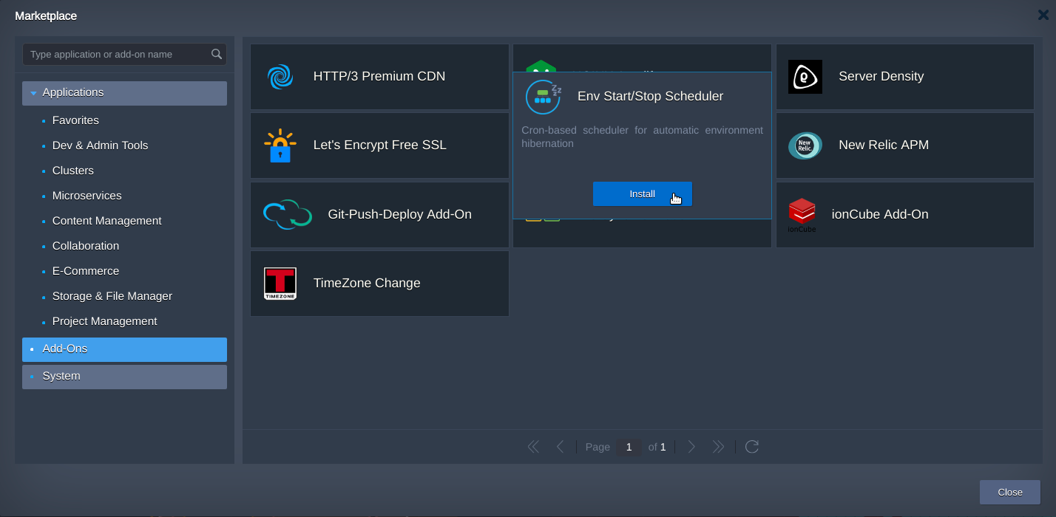Collapse the Applications section arrow
Screen dimensions: 1056x517
click(33, 93)
